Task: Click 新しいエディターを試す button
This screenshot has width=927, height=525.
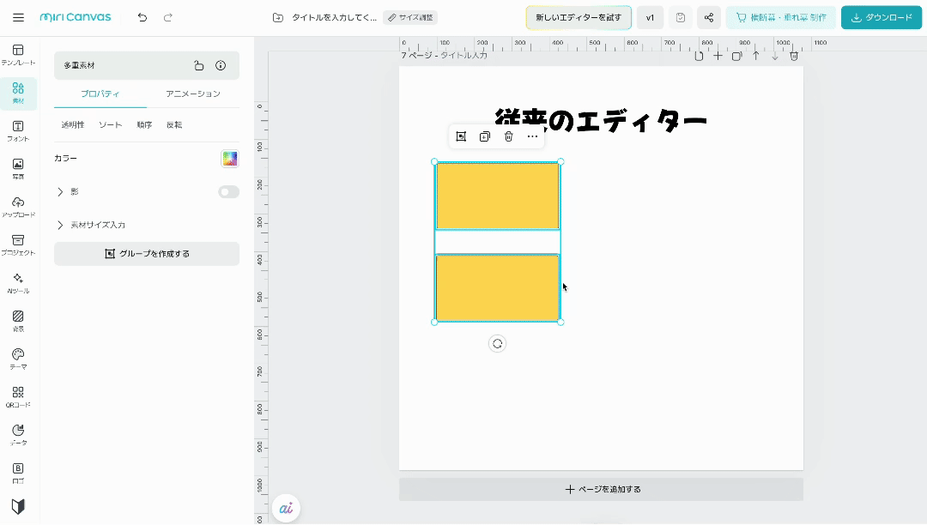Action: (x=579, y=18)
